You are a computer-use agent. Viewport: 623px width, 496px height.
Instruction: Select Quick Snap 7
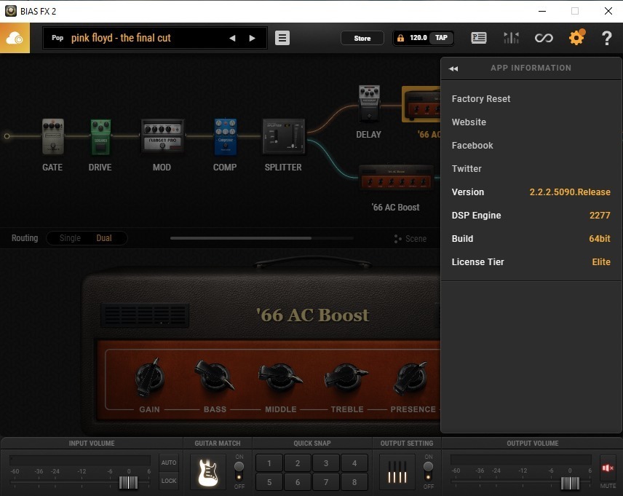326,482
